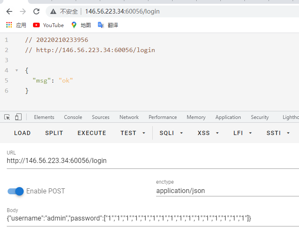Screen dimensions: 299x240
Task: Open the YouTube bookmark
Action: tap(48, 25)
